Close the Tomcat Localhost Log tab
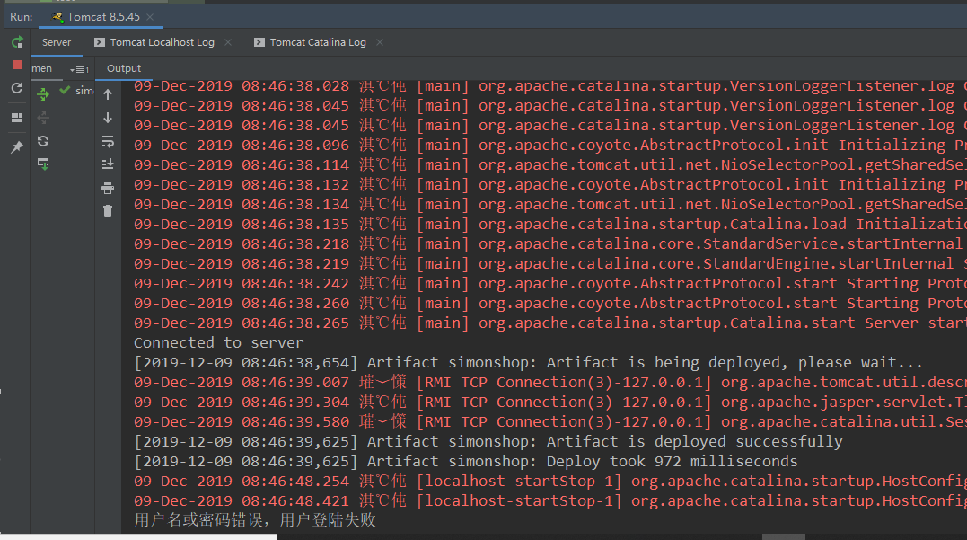Screen dimensions: 967x540 coord(228,42)
